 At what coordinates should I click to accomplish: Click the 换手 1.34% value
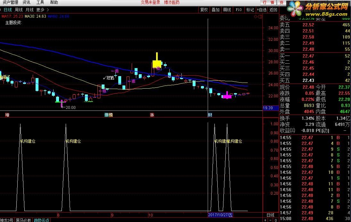(308, 118)
